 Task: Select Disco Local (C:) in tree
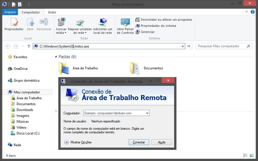coord(25,133)
